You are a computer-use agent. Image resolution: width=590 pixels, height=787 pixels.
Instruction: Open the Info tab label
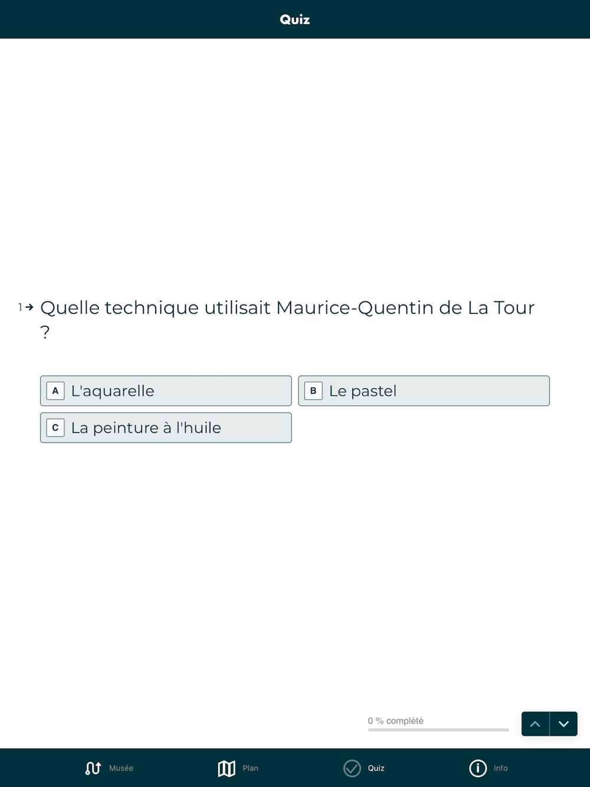500,768
